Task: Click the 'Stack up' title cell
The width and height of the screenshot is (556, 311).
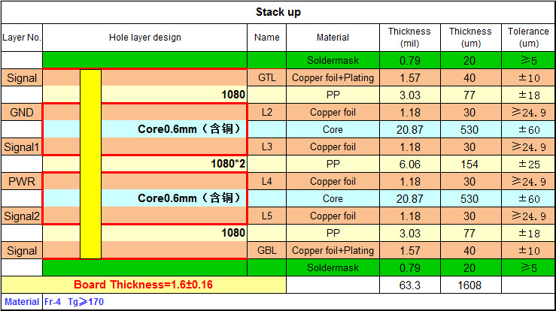Action: pos(278,12)
